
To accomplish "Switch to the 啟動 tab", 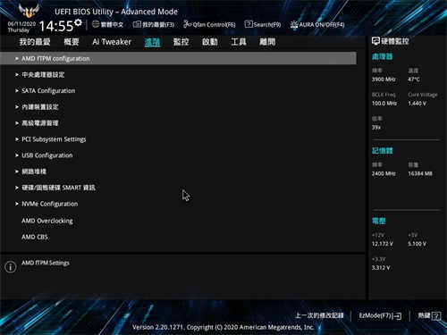I will tap(210, 42).
